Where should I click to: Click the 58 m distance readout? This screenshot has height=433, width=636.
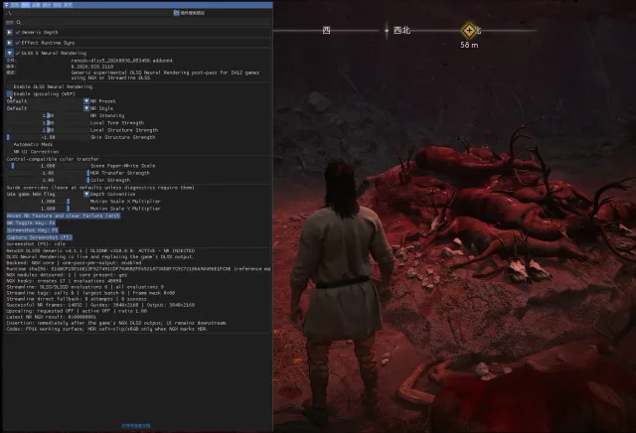(469, 45)
